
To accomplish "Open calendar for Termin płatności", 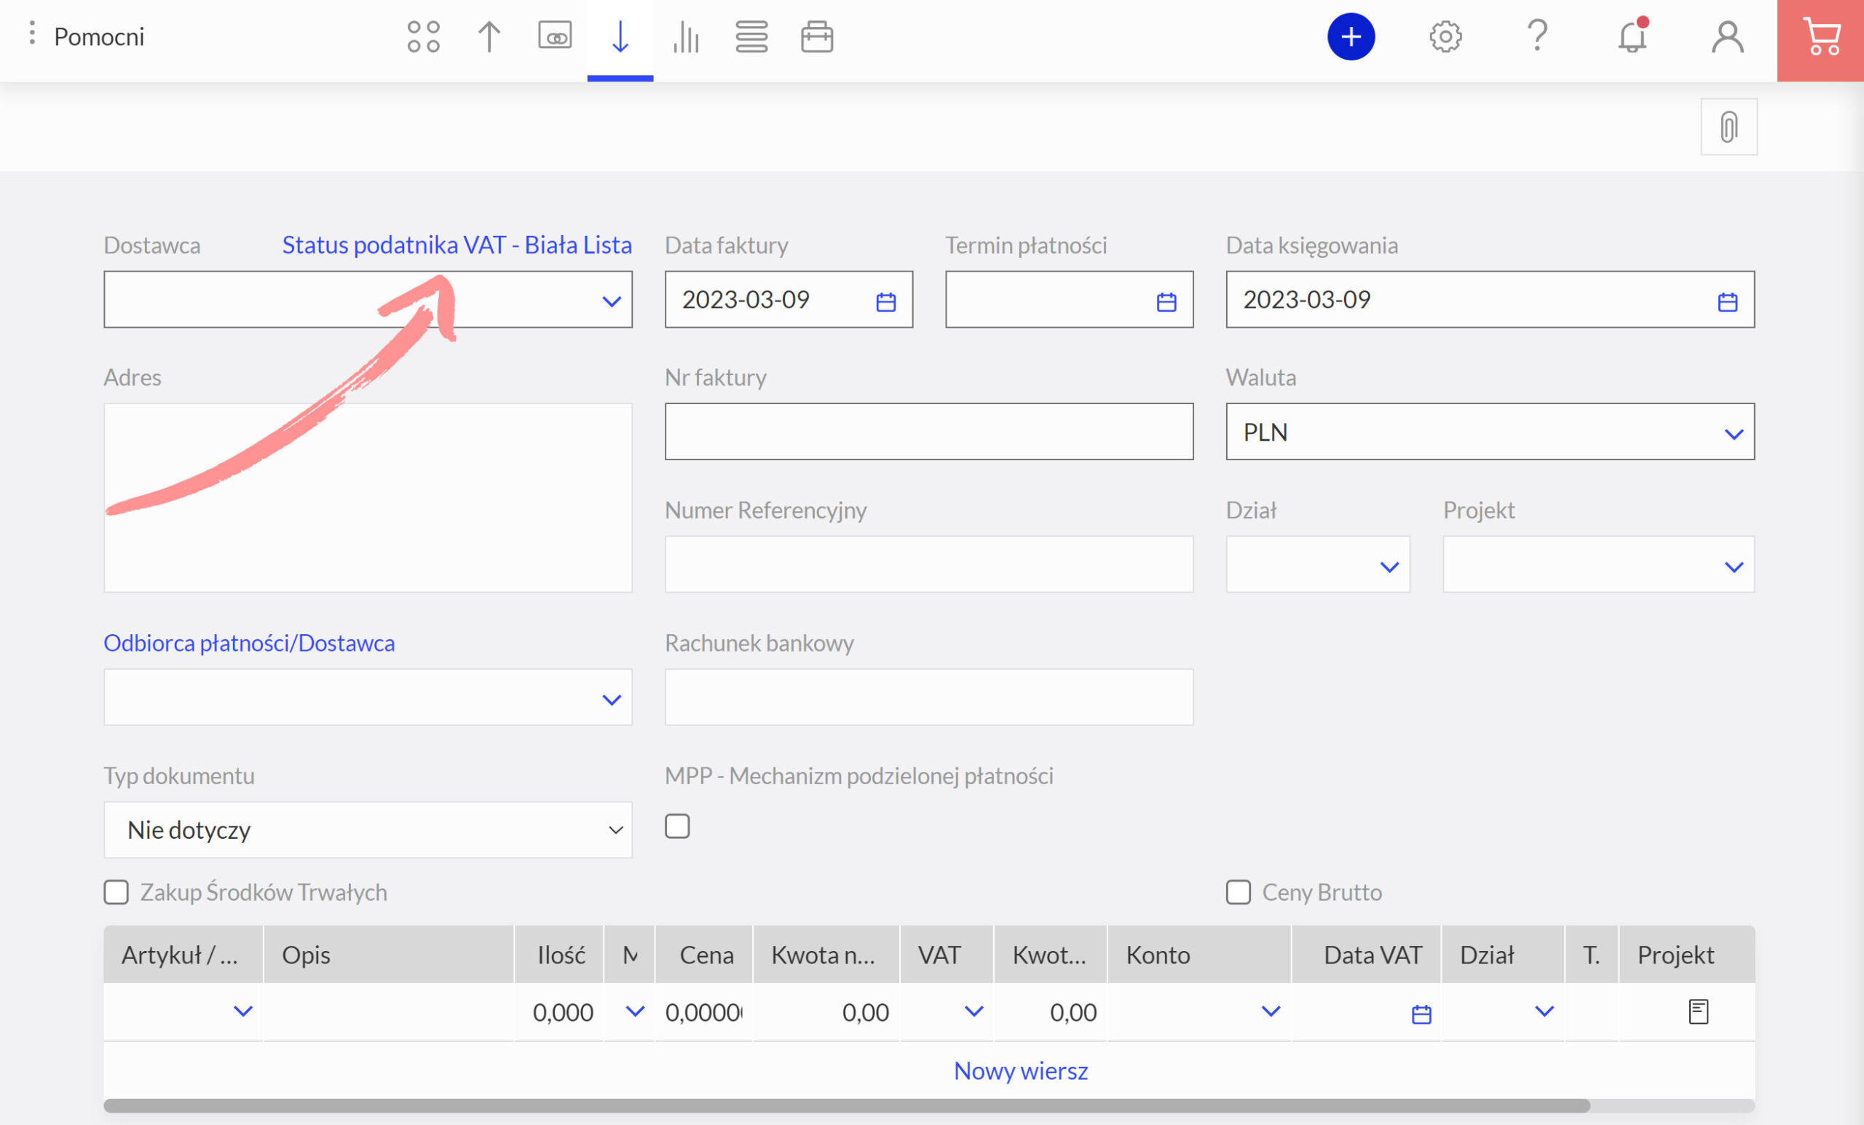I will pyautogui.click(x=1166, y=302).
